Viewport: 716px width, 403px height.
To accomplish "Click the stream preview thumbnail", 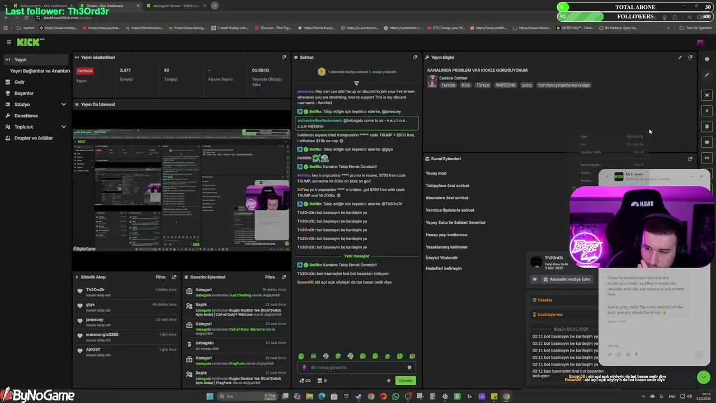I will (181, 190).
